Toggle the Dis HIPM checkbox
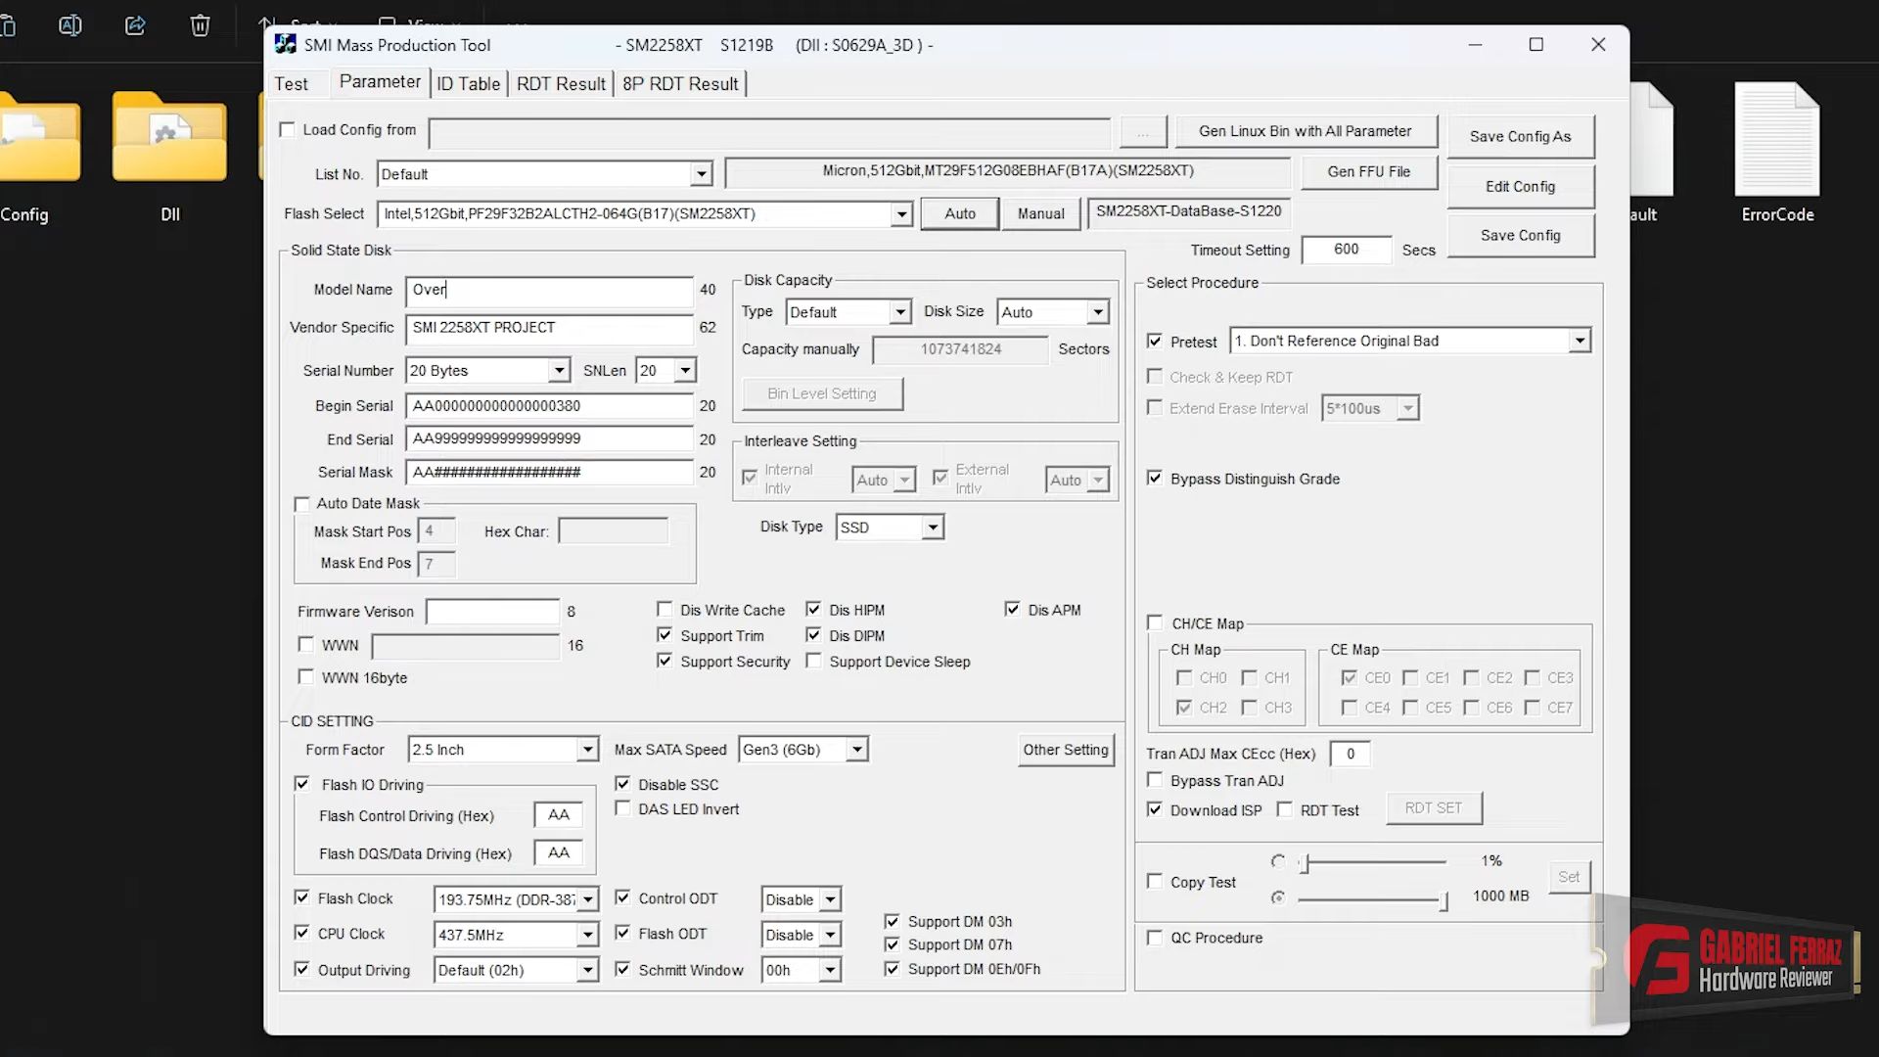Screen dimensions: 1879x1057 point(813,610)
